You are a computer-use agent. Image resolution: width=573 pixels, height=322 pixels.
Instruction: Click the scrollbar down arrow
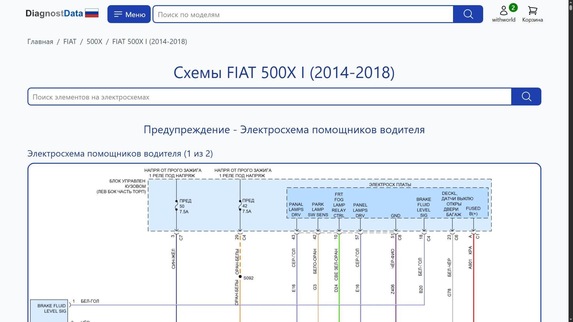point(570,320)
